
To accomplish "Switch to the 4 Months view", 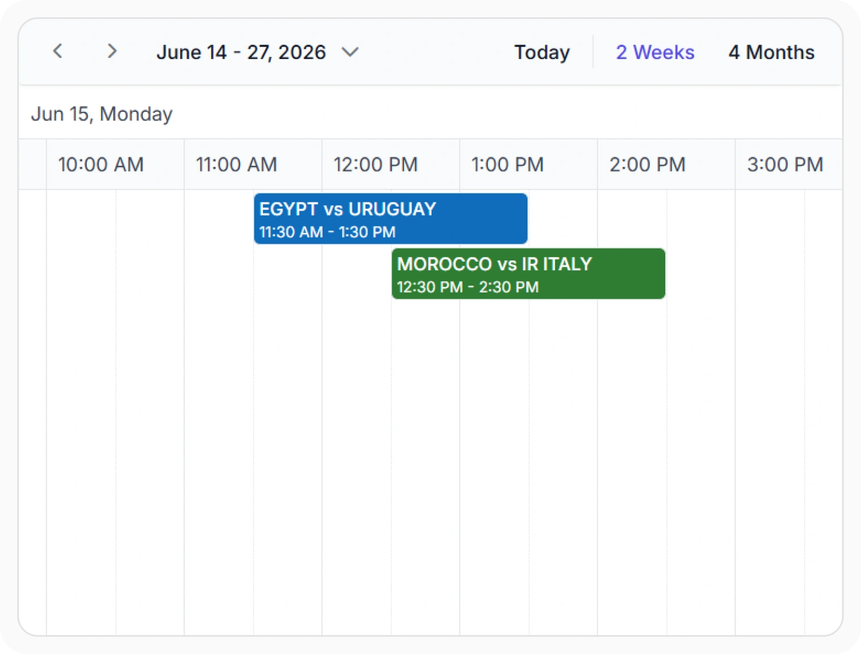I will tap(771, 52).
